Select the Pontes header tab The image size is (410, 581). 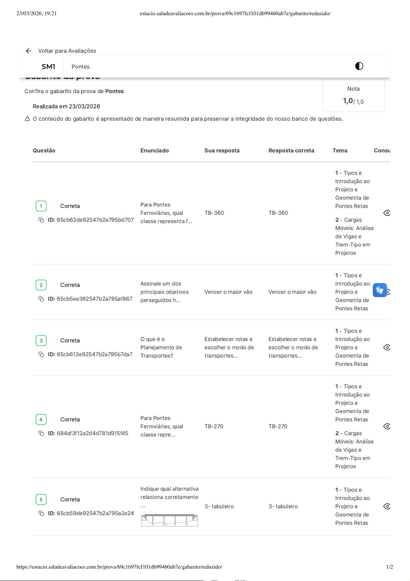point(81,67)
